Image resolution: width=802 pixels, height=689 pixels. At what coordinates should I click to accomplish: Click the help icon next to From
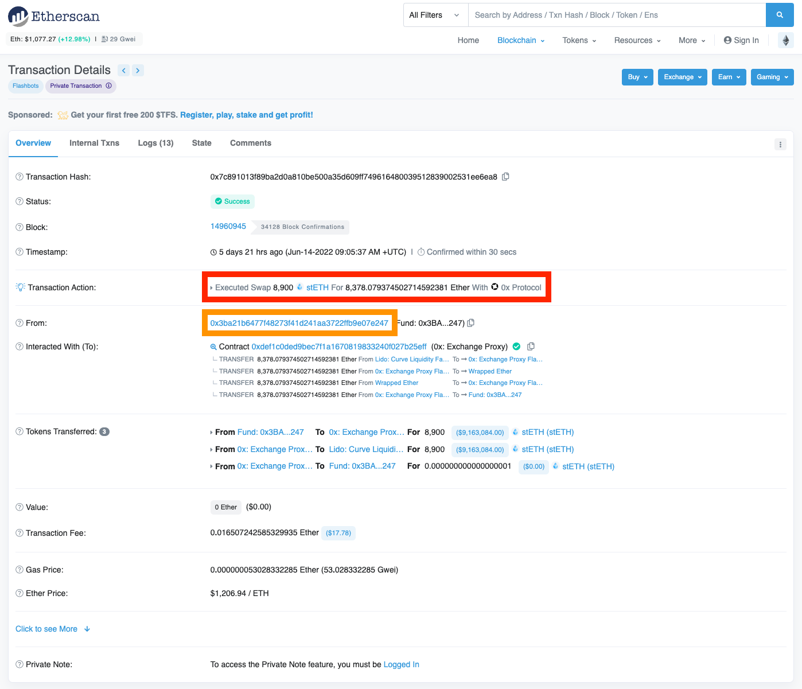(x=20, y=323)
